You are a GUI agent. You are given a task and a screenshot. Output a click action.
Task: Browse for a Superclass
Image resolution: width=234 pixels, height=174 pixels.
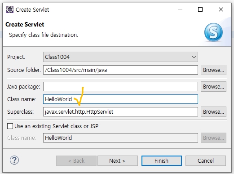(213, 112)
